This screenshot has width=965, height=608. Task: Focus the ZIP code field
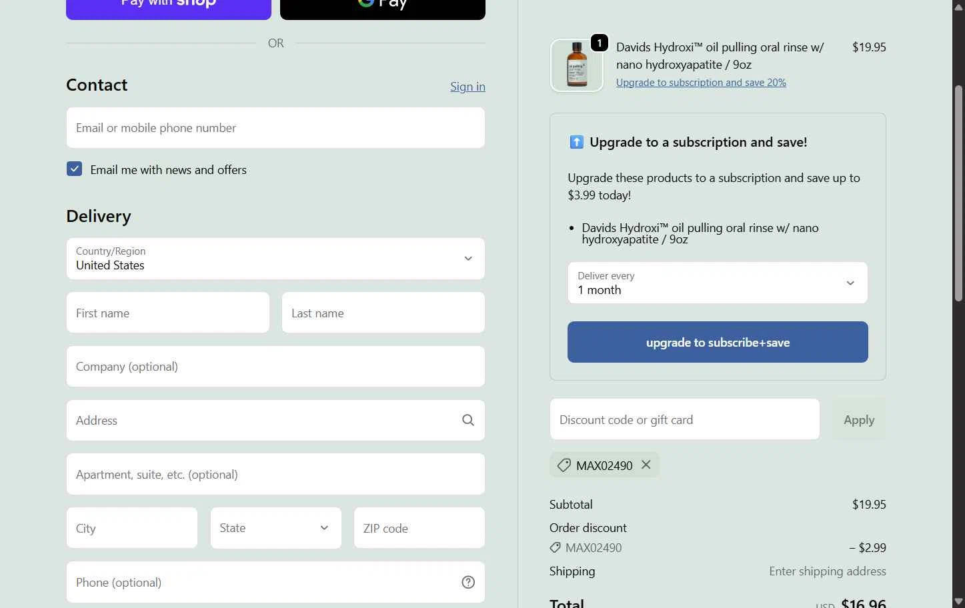[x=419, y=528]
